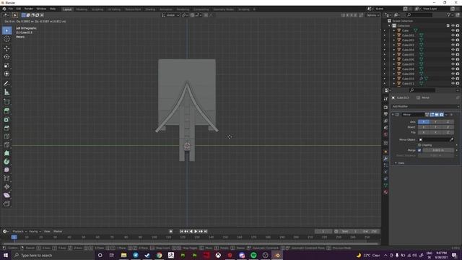Select the Add Cube tool
The height and width of the screenshot is (260, 462).
(6, 102)
